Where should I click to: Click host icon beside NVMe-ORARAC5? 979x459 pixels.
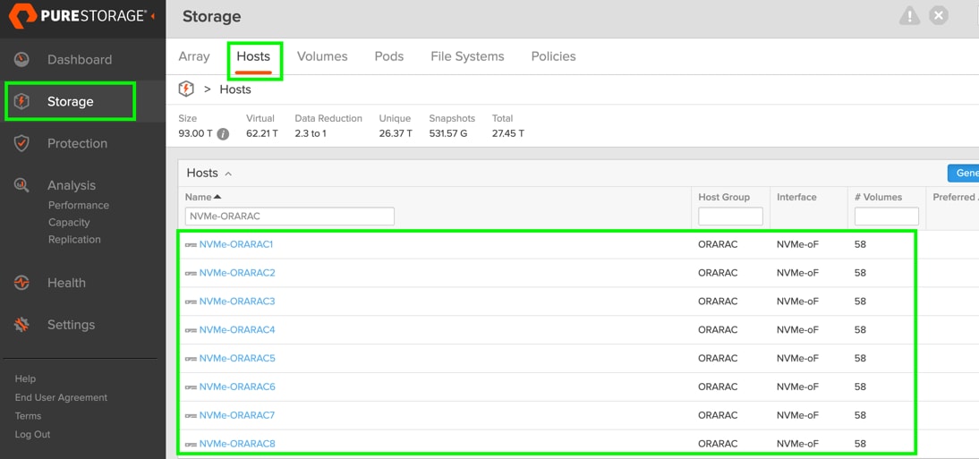click(x=191, y=359)
